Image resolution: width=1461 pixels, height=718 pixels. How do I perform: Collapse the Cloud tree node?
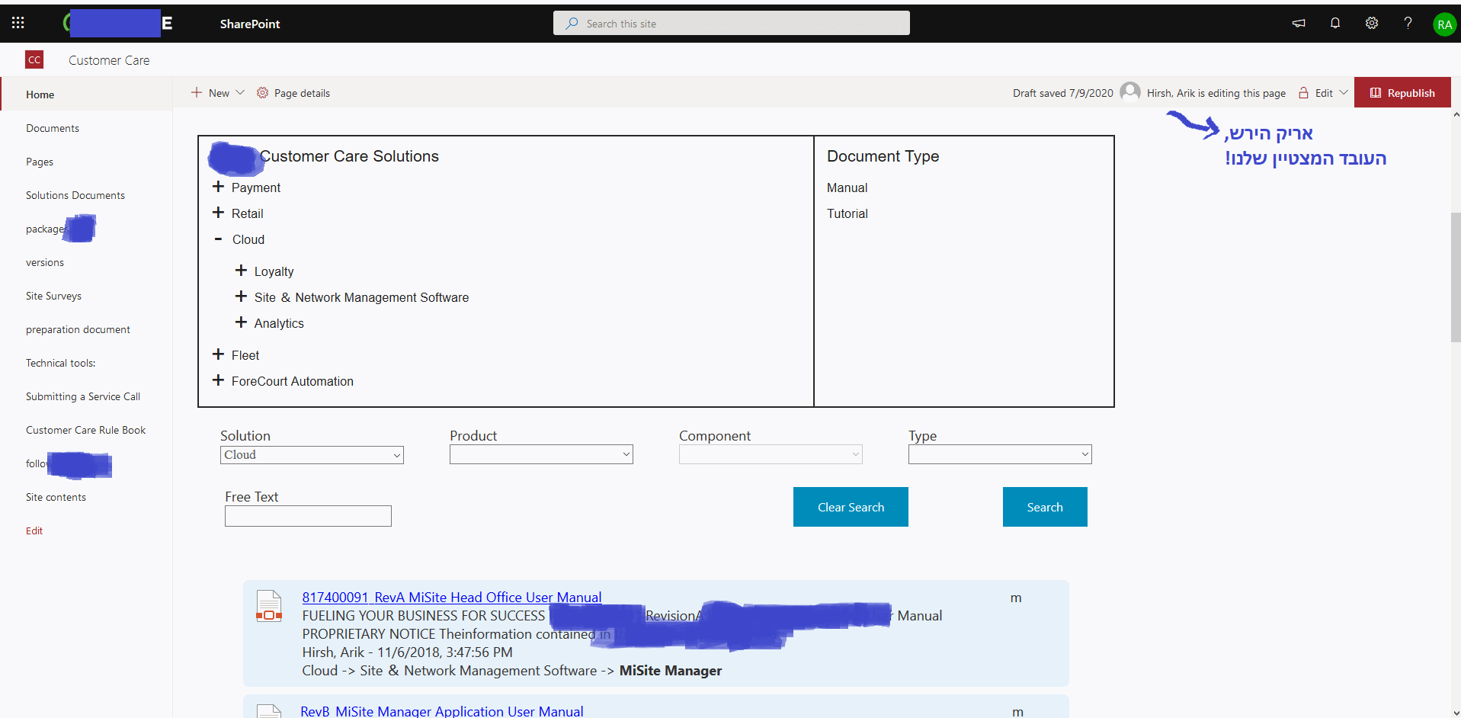click(218, 239)
